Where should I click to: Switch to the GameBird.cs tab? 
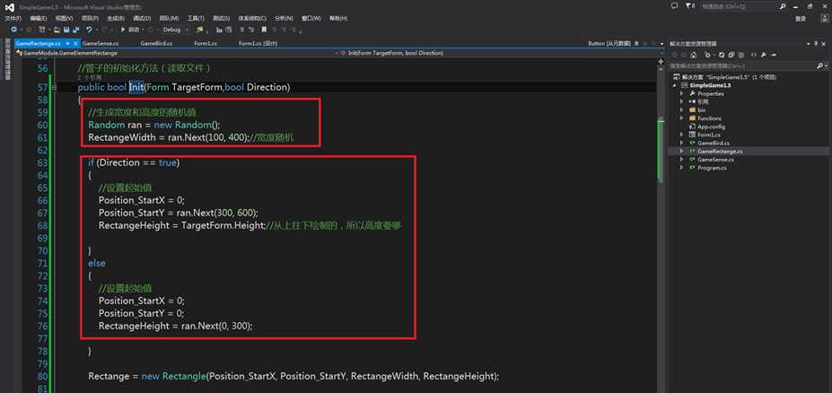156,43
